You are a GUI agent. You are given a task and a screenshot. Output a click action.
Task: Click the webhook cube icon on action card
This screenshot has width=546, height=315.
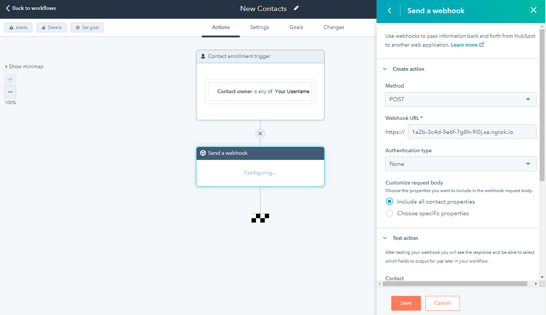203,153
